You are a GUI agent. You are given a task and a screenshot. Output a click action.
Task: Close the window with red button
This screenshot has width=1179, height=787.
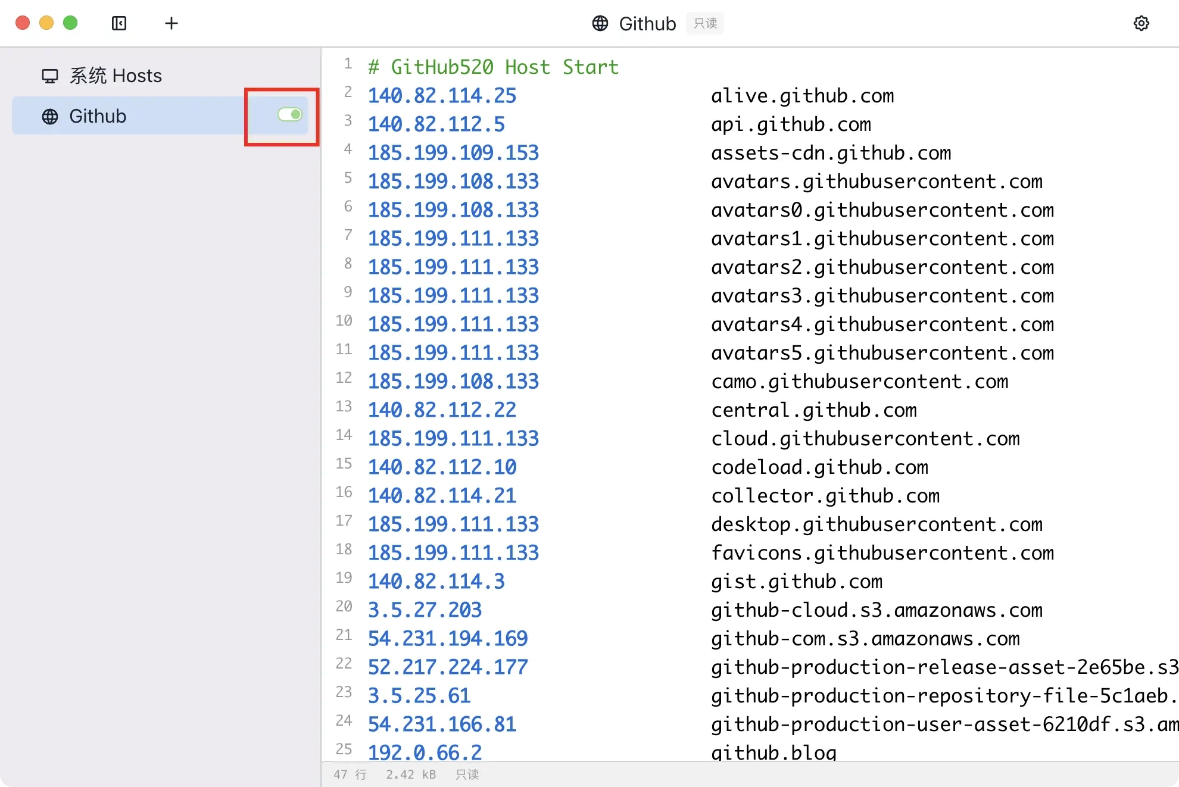(23, 23)
